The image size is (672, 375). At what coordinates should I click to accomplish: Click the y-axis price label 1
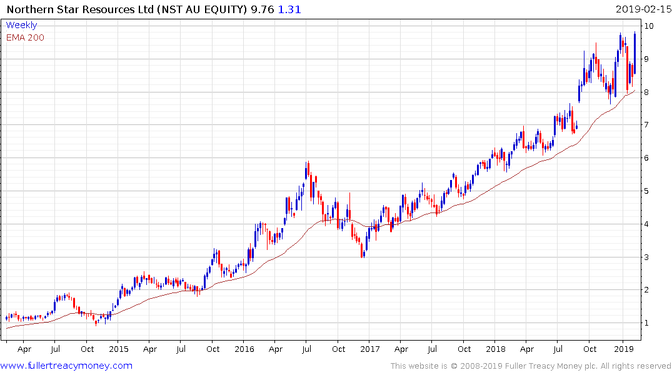click(647, 322)
